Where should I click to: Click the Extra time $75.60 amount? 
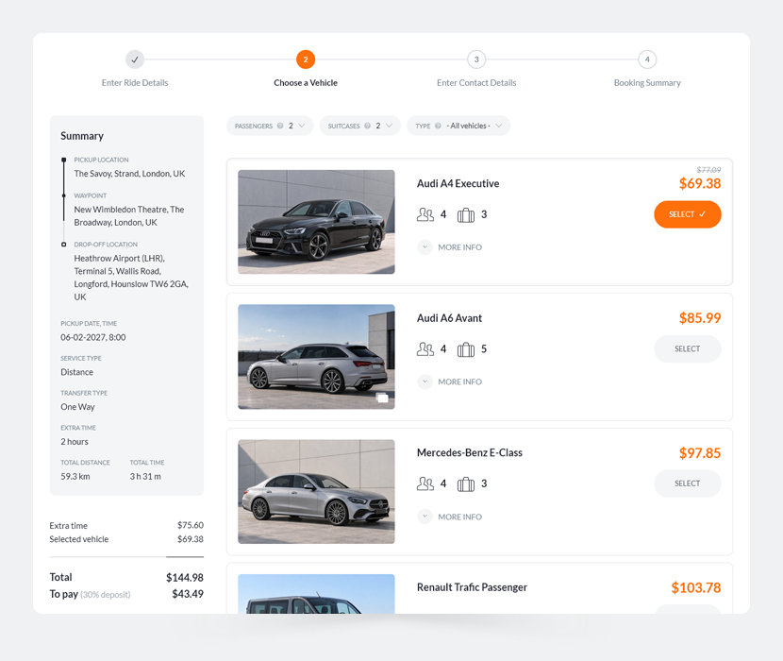pyautogui.click(x=191, y=525)
